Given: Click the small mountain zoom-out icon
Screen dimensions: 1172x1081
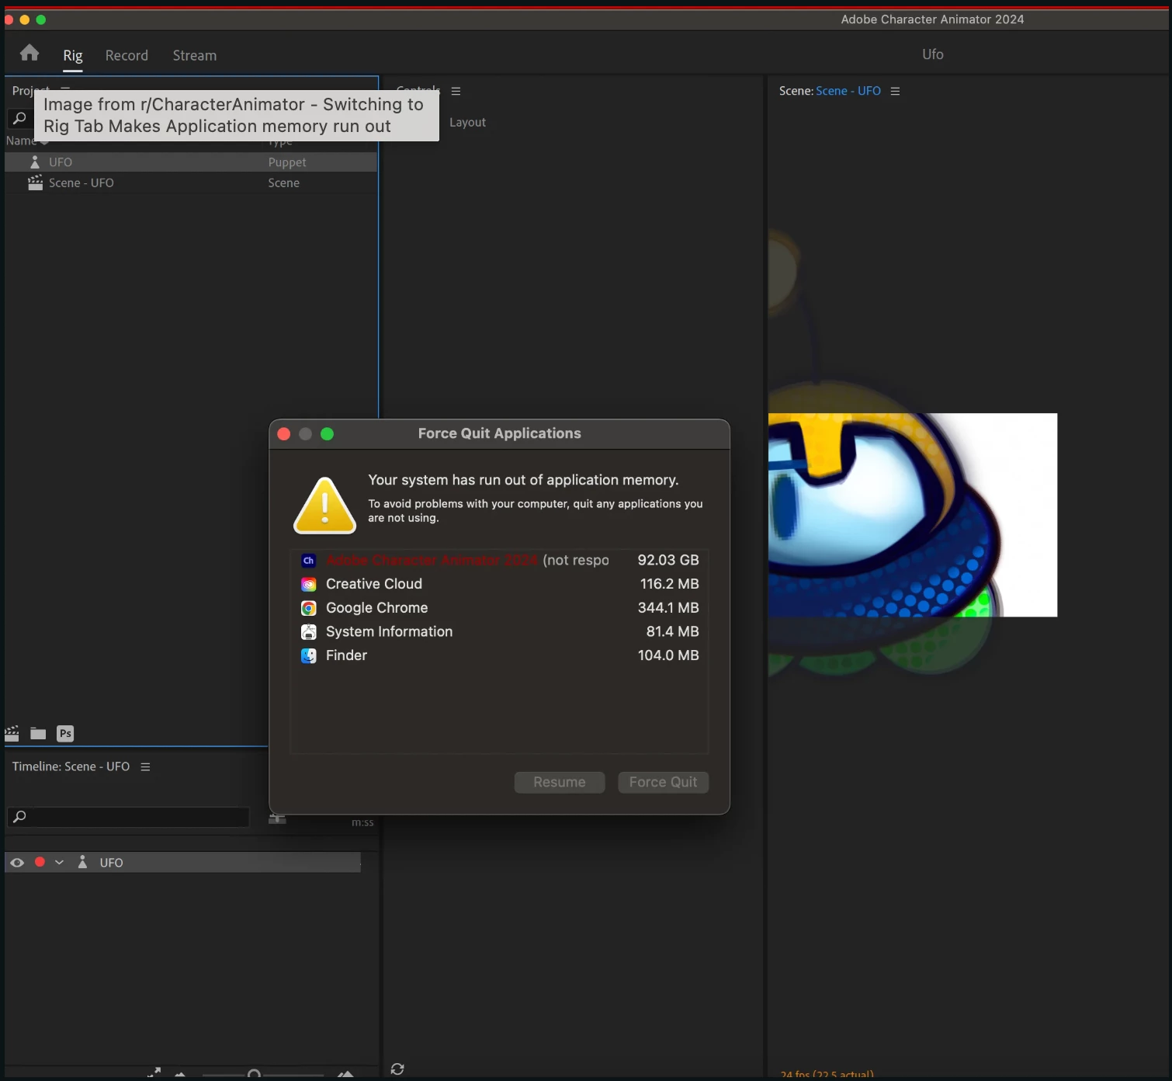Looking at the screenshot, I should tap(180, 1074).
